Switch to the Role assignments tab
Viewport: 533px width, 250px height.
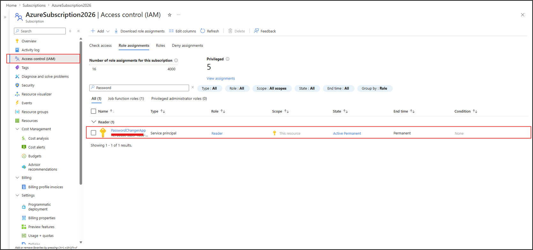tap(134, 45)
